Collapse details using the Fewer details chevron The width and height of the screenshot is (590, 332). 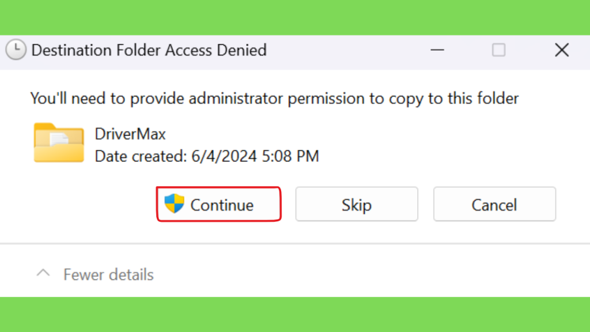[43, 273]
